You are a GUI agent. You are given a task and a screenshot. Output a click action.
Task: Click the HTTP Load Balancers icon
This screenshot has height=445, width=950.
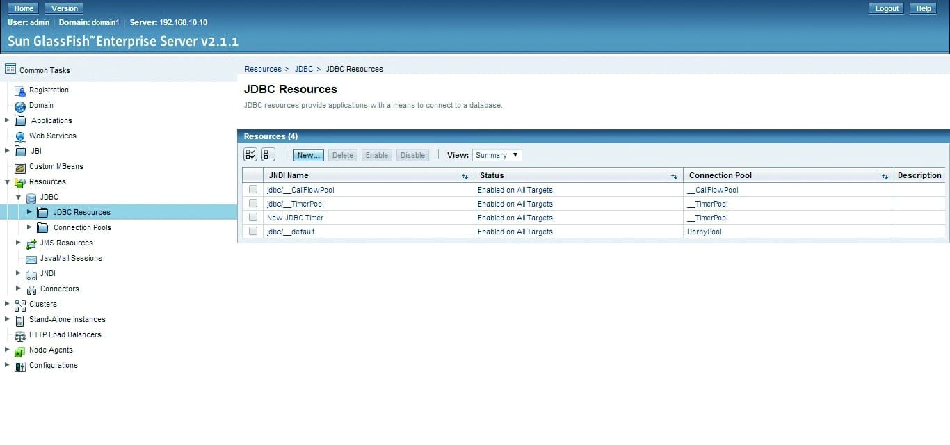19,334
